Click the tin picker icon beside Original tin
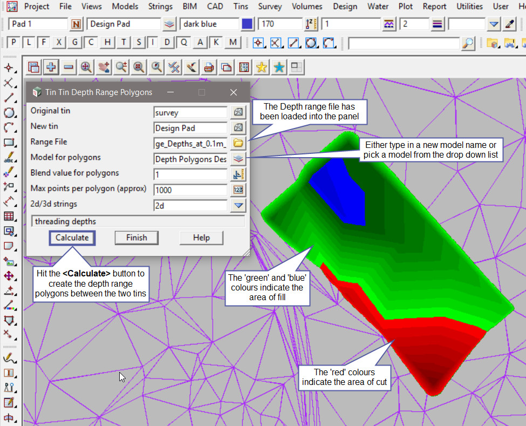The height and width of the screenshot is (426, 526). [x=238, y=112]
